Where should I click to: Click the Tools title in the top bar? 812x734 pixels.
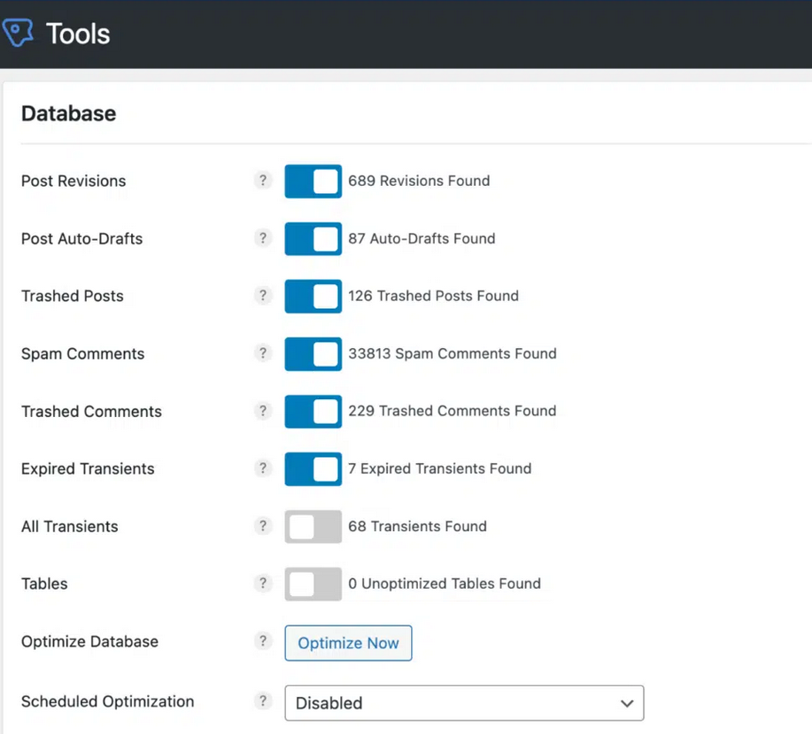pyautogui.click(x=77, y=34)
